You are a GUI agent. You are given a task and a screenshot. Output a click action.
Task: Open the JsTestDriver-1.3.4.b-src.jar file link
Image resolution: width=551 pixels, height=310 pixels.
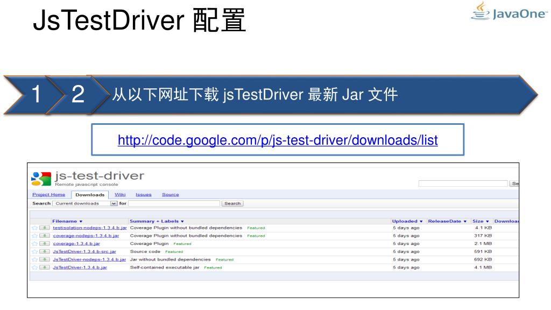coord(84,252)
